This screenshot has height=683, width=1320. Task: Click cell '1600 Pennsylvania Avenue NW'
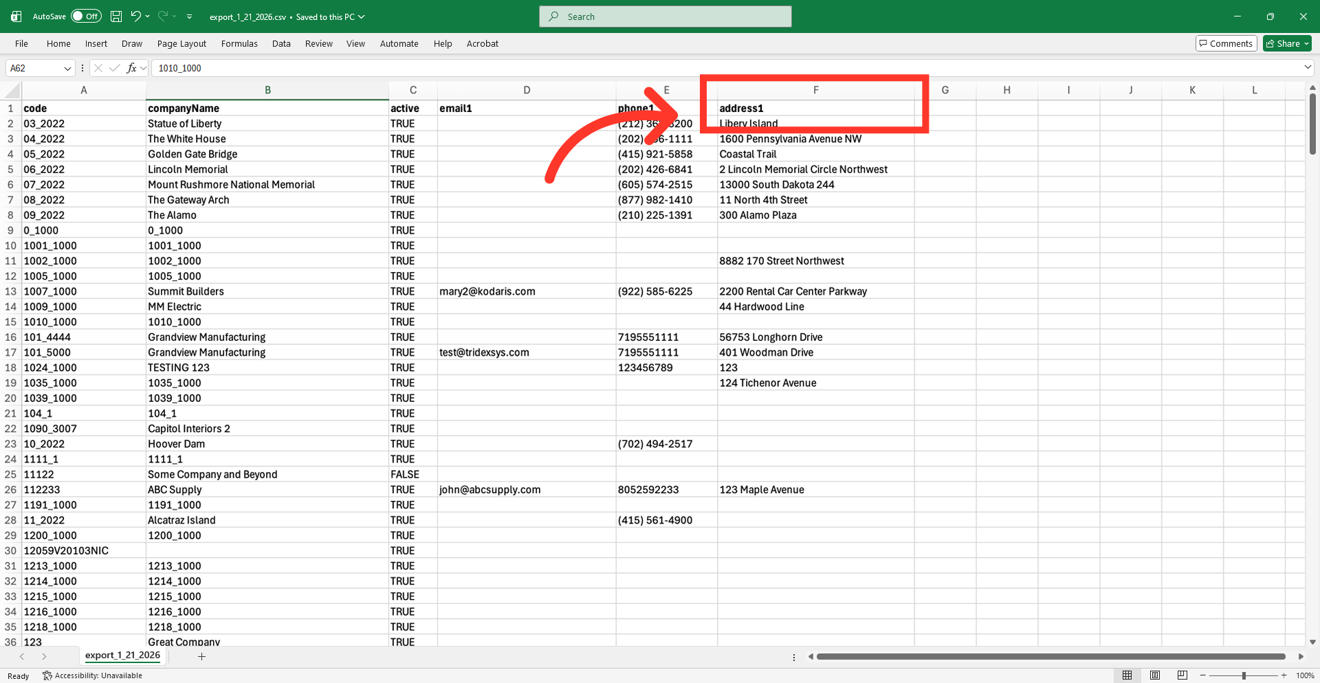click(x=816, y=139)
